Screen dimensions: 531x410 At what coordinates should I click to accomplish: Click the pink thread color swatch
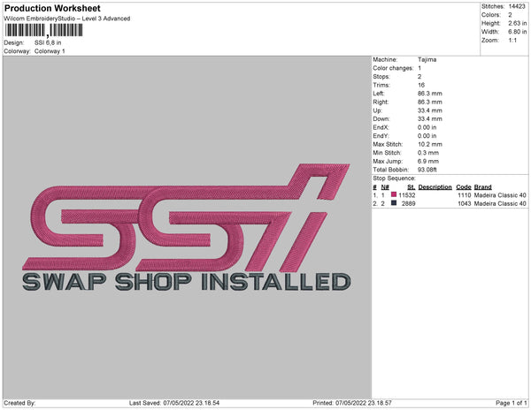[x=394, y=194]
